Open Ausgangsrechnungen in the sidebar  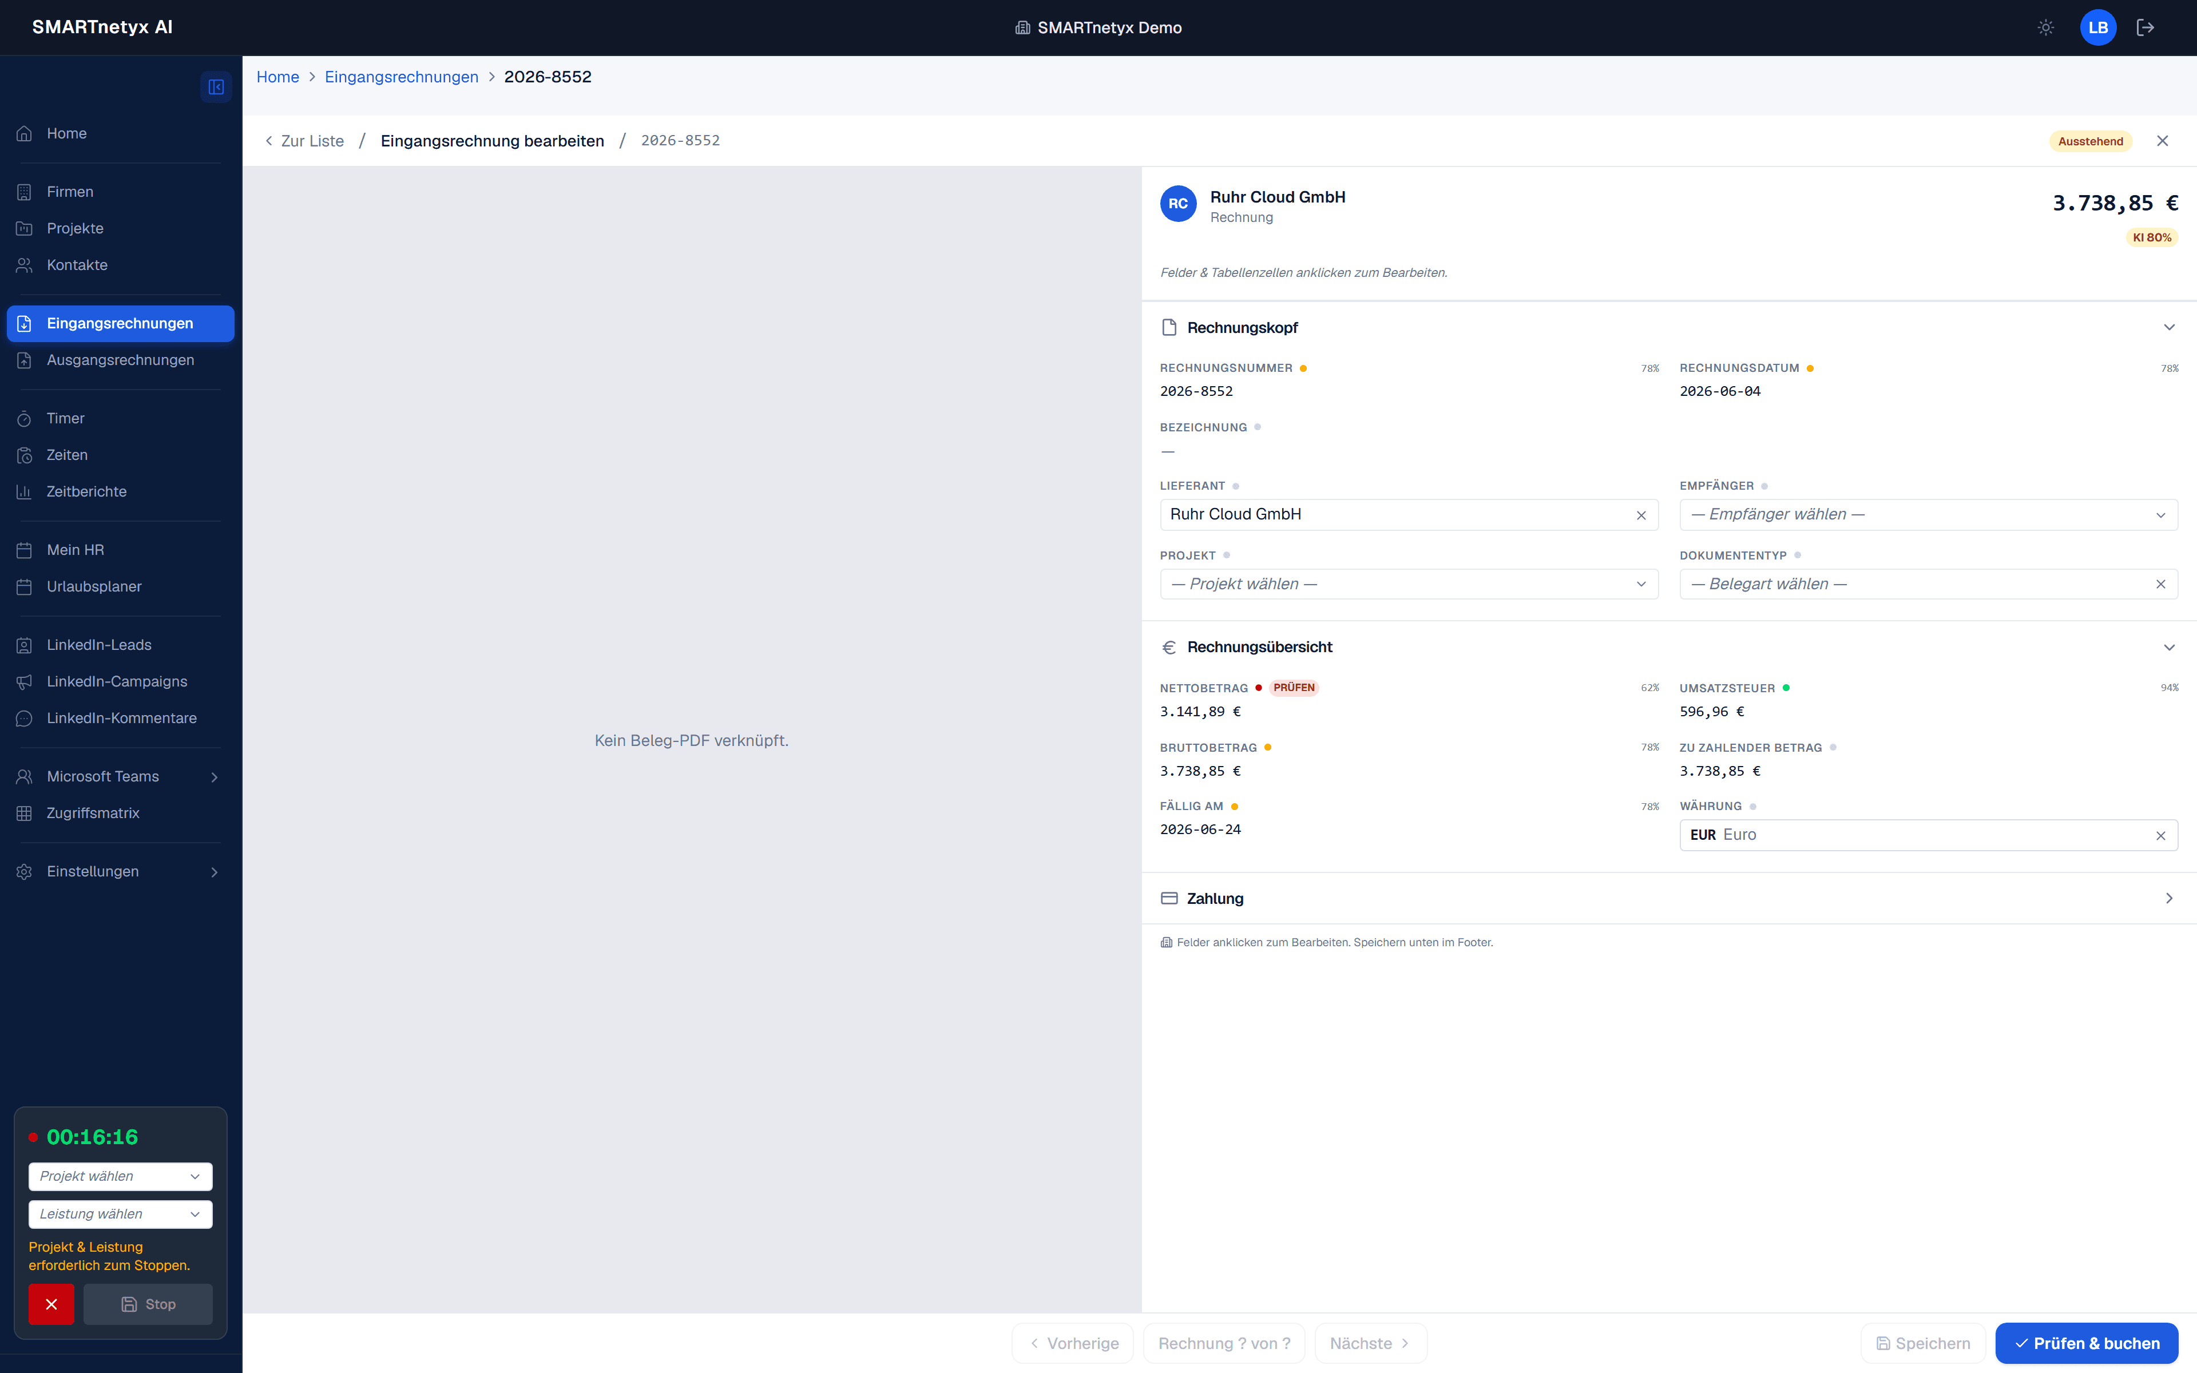point(120,360)
